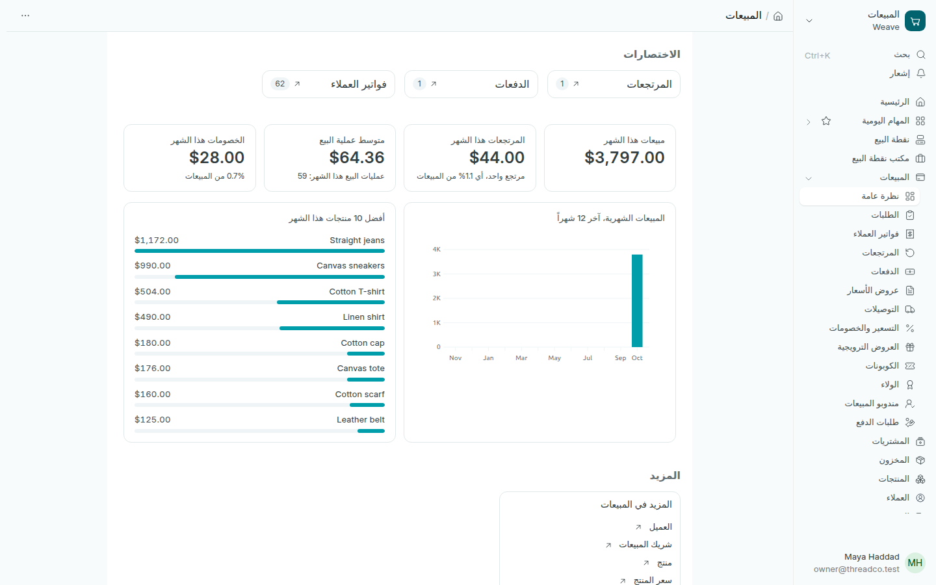
Task: Open the المرتجعات shortcut card
Action: coord(614,84)
